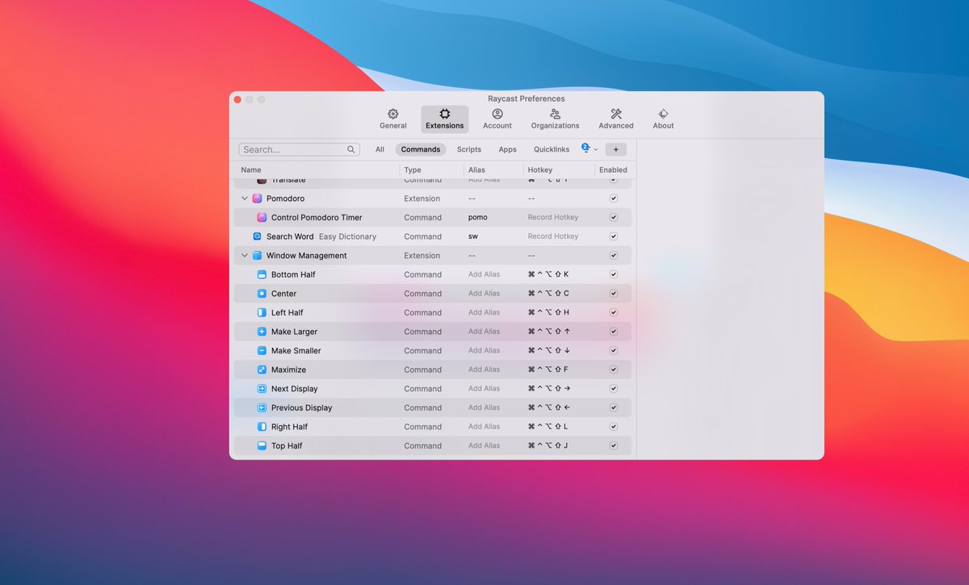Viewport: 969px width, 585px height.
Task: Add Alias for Maximize
Action: [484, 370]
